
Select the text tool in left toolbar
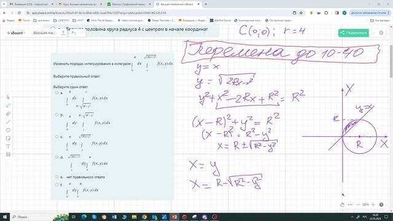[8, 146]
